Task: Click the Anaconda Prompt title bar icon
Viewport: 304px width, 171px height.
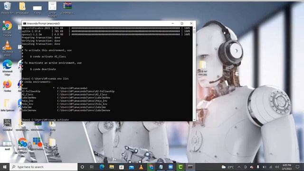Action: point(25,23)
